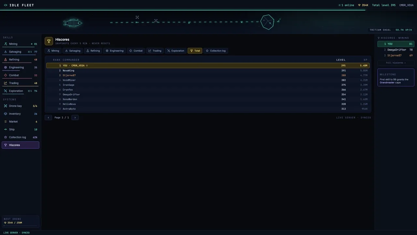Click the Total level 395 label

[384, 5]
